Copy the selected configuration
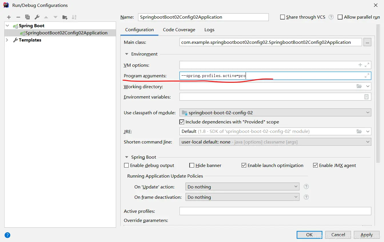Image resolution: width=384 pixels, height=242 pixels. coord(27,17)
